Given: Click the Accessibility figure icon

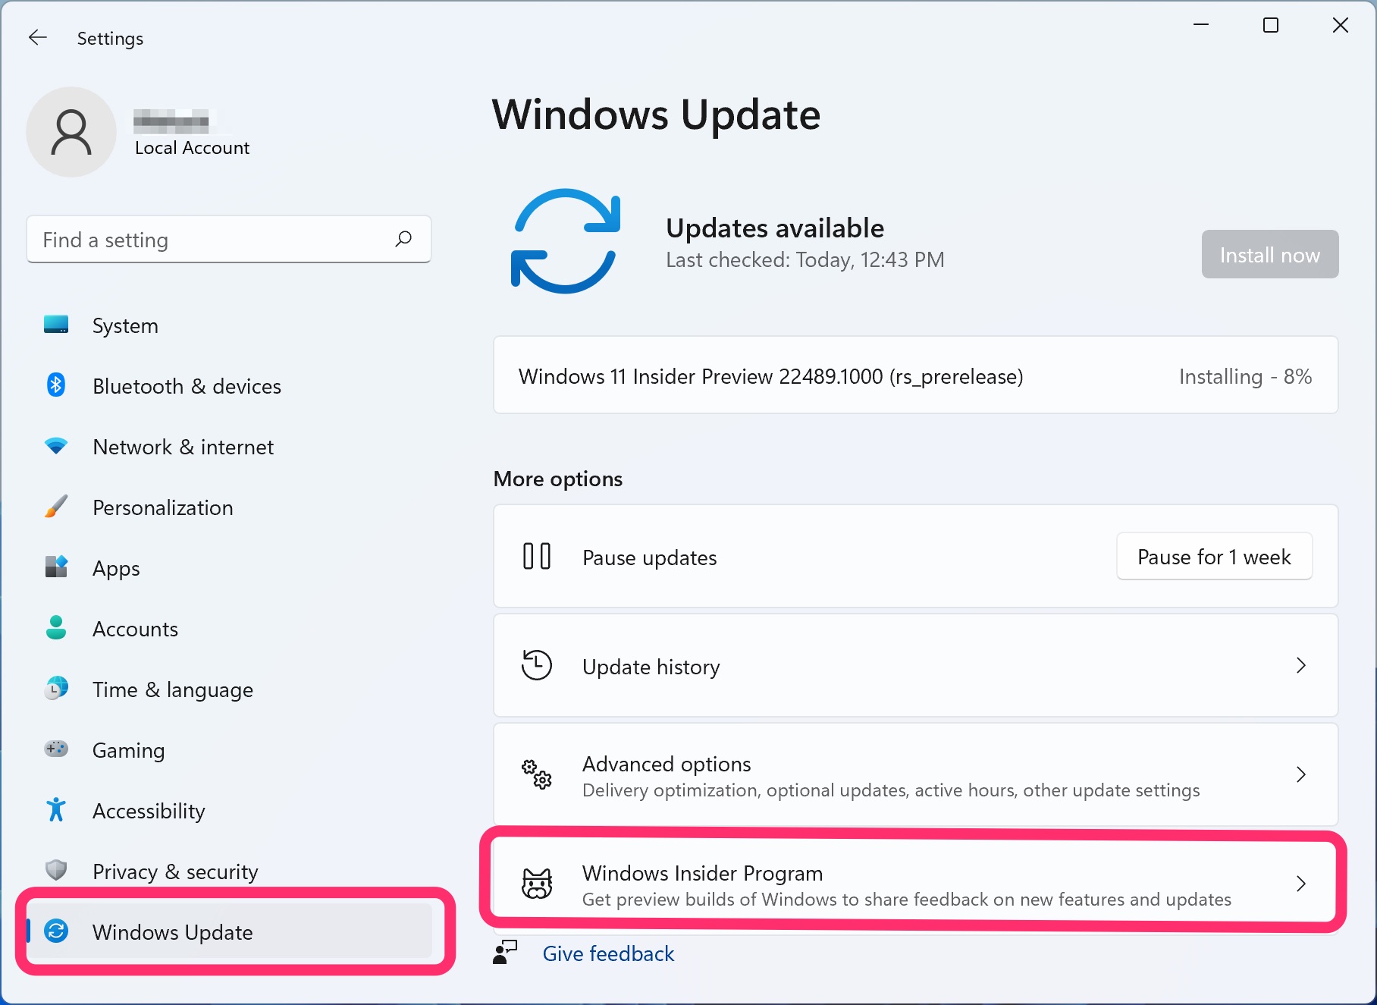Looking at the screenshot, I should (x=55, y=810).
